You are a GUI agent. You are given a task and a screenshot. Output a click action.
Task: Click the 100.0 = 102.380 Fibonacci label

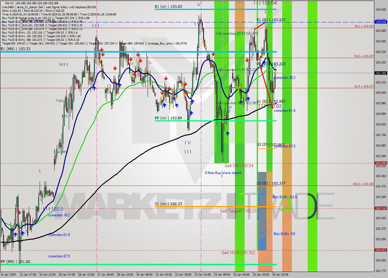click(363, 184)
